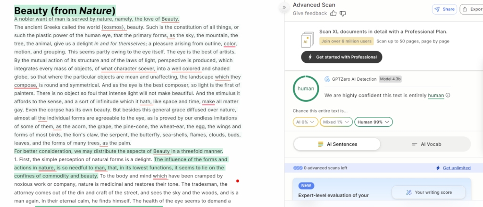Click the Join over 6 million users badge
Viewport: 483px width, 207px height.
pyautogui.click(x=346, y=41)
